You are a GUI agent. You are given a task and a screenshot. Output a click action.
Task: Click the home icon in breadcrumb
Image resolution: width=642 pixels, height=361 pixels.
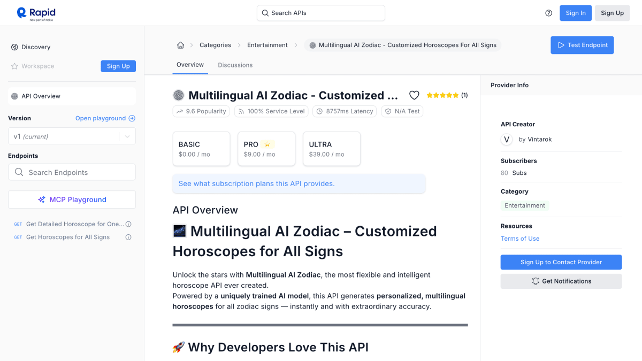point(180,45)
